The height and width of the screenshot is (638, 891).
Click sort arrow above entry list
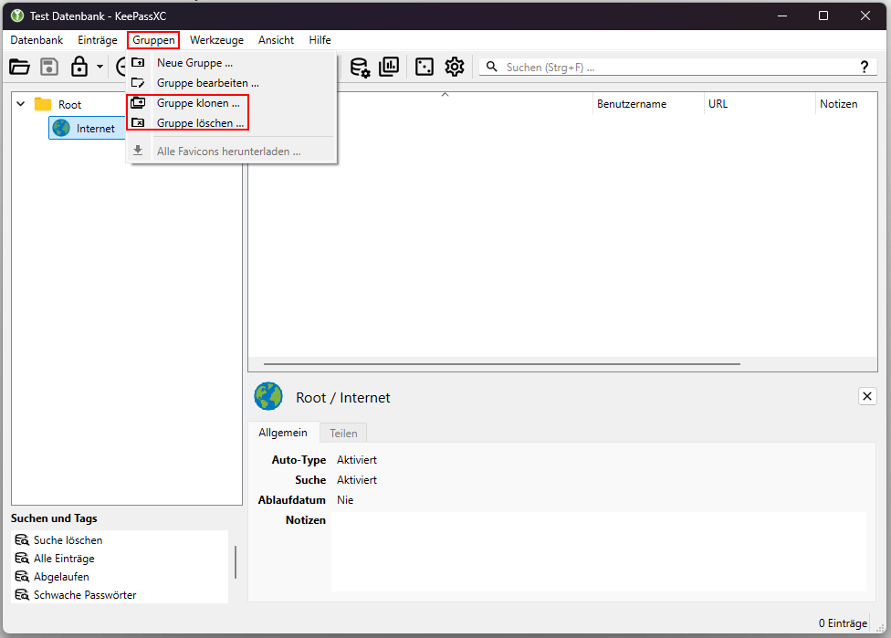pyautogui.click(x=445, y=95)
